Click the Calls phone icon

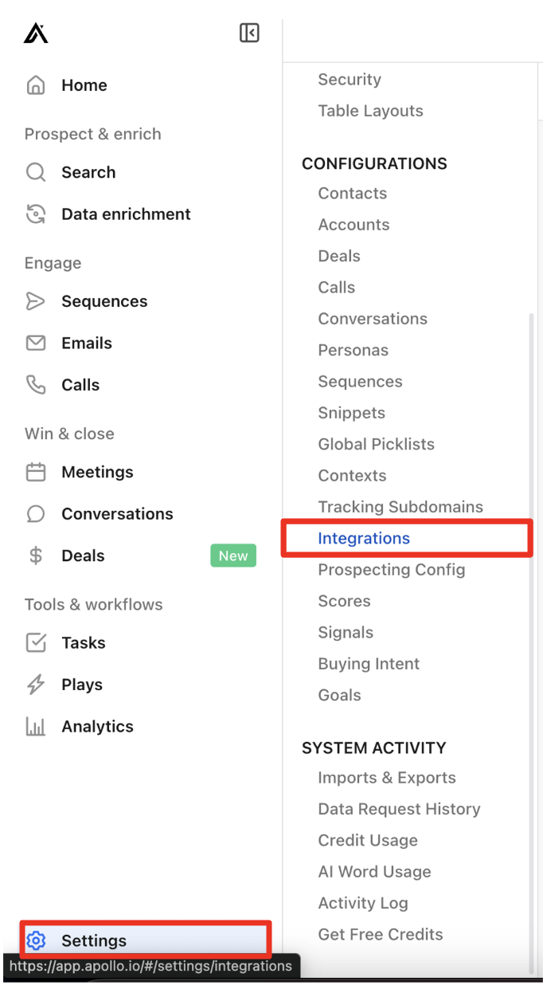pos(36,385)
